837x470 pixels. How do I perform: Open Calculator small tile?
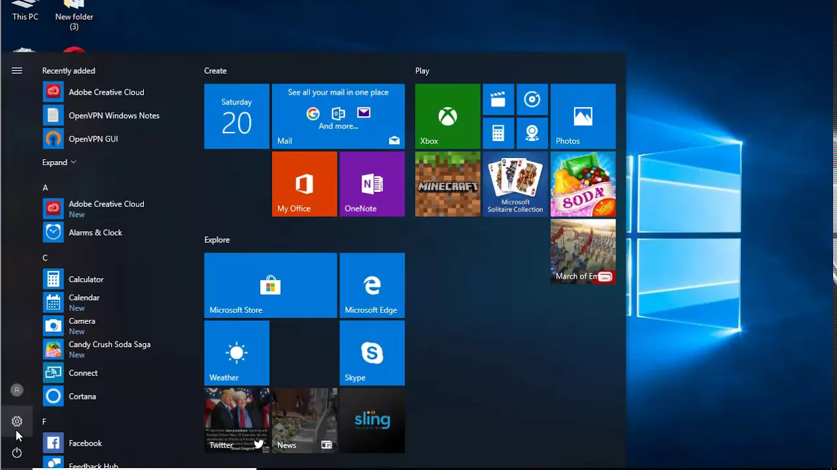click(x=498, y=133)
